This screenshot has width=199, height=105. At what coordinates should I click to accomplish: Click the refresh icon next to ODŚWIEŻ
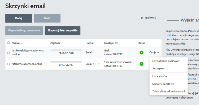coord(142,18)
